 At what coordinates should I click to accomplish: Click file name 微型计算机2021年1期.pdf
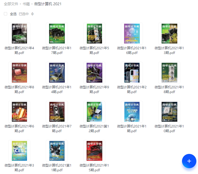[132, 129]
